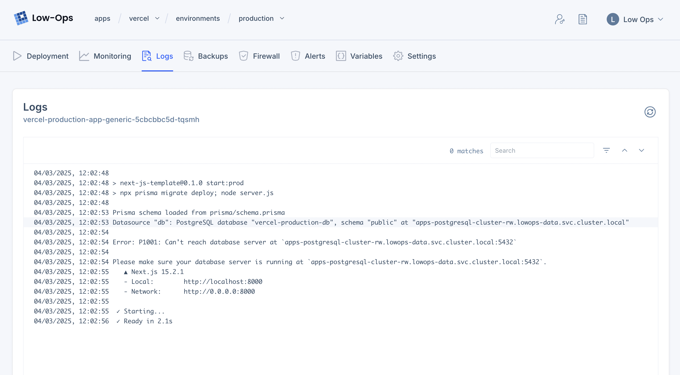The height and width of the screenshot is (375, 680).
Task: Click the production breadcrumb text
Action: [256, 18]
